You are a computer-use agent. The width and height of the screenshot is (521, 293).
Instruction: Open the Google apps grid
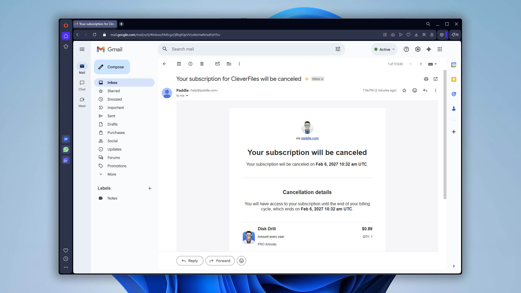[440, 49]
